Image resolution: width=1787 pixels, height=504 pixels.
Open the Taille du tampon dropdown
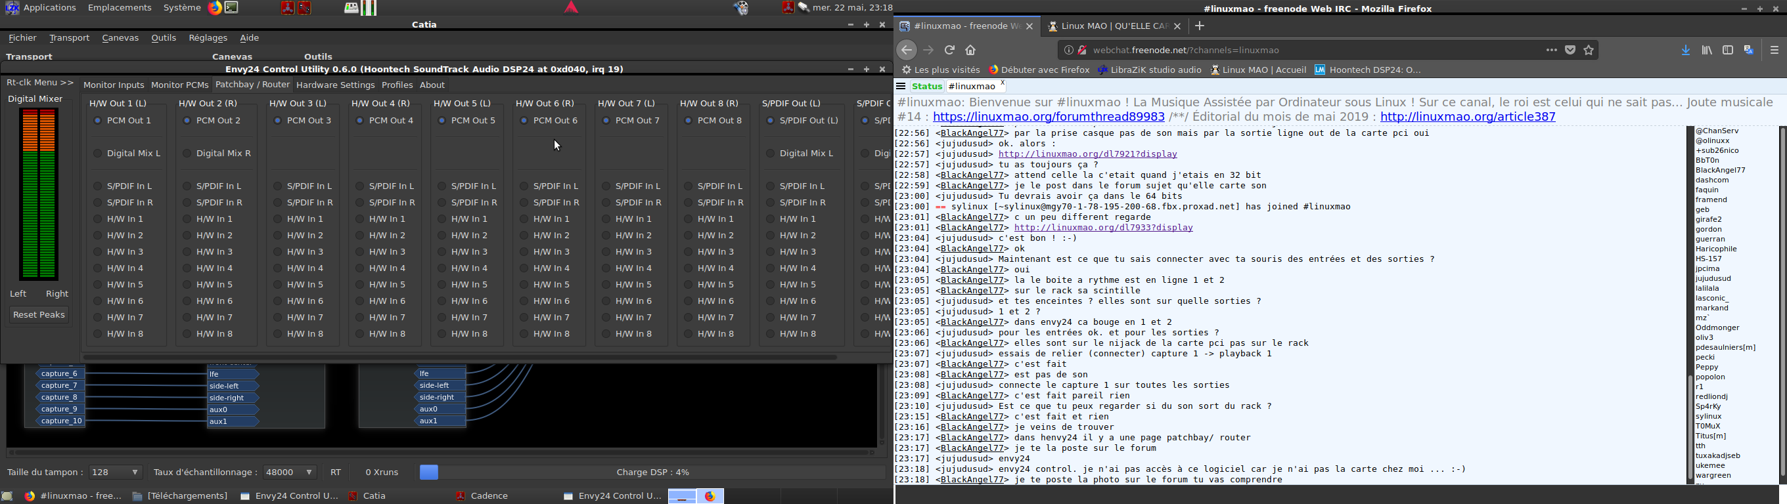point(115,472)
